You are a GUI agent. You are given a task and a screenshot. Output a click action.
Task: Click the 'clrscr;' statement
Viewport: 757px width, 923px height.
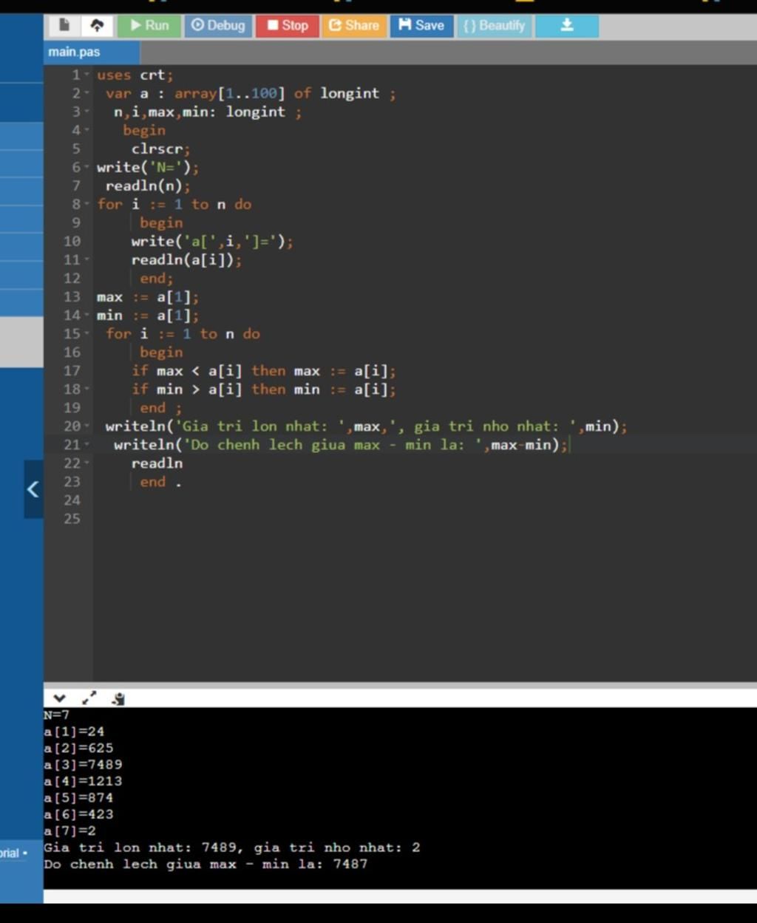160,149
